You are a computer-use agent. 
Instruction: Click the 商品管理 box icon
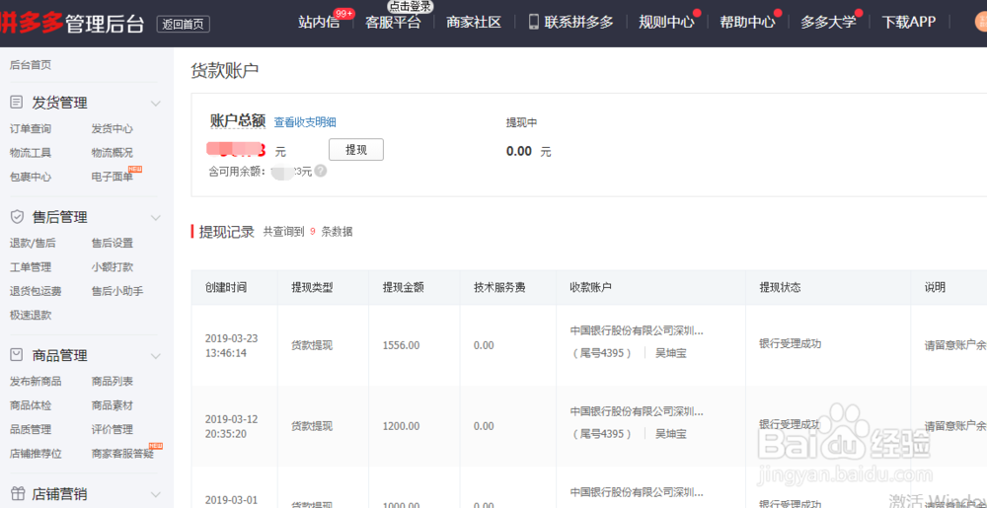point(17,355)
